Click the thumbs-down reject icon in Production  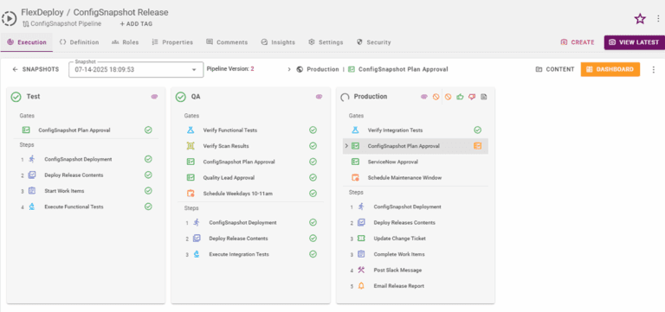[x=472, y=97]
